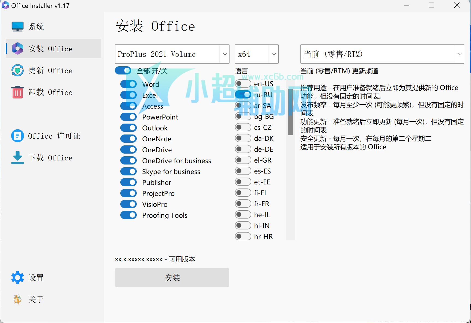The image size is (471, 323).
Task: Turn off OneDrive for business
Action: pyautogui.click(x=129, y=160)
